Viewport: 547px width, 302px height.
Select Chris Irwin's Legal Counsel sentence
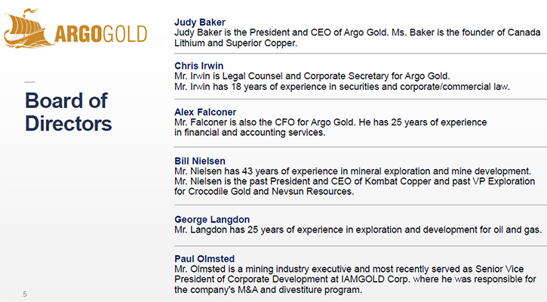pyautogui.click(x=312, y=76)
